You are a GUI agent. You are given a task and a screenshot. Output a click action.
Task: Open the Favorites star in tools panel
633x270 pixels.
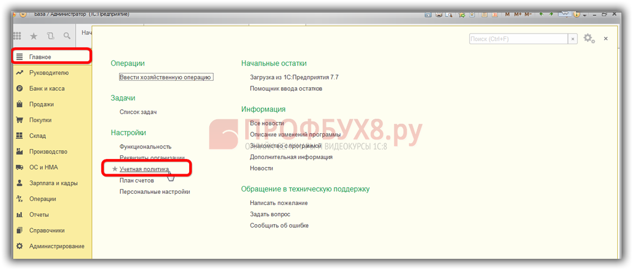pyautogui.click(x=34, y=36)
